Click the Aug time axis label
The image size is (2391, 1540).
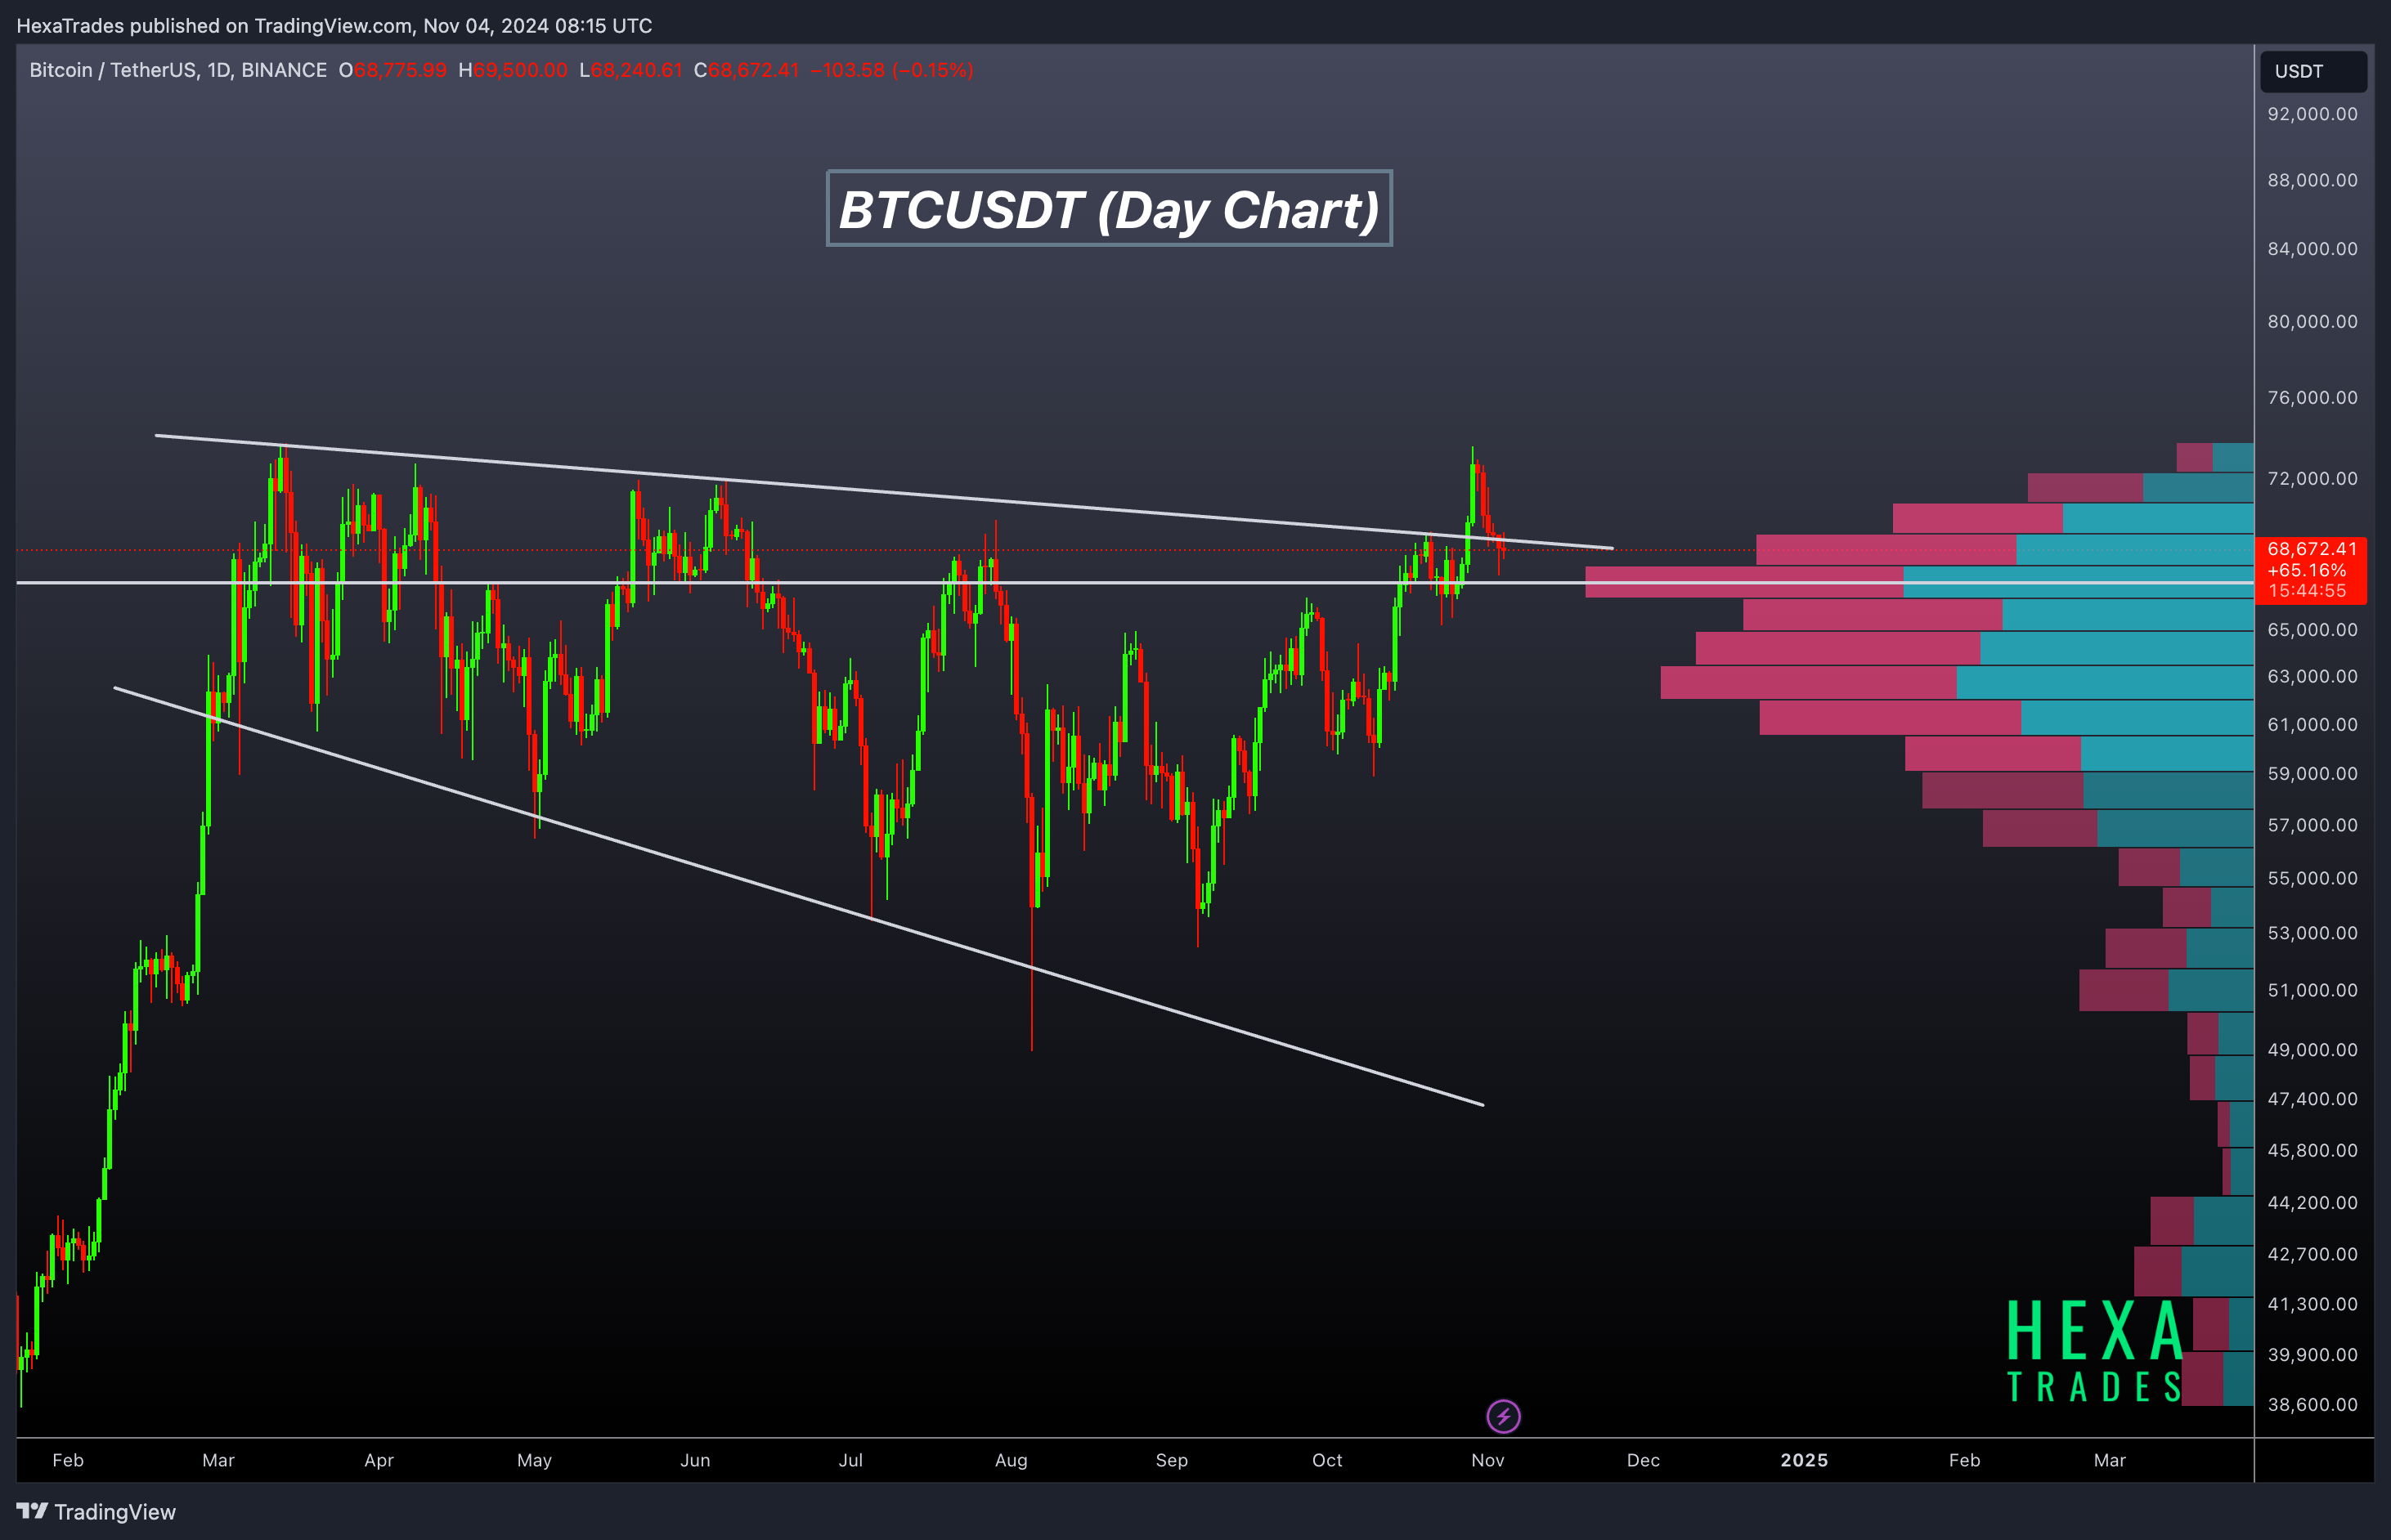click(x=1012, y=1460)
